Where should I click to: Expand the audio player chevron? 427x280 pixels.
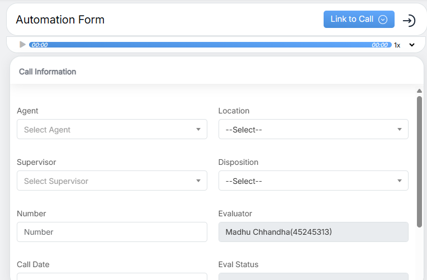[412, 45]
